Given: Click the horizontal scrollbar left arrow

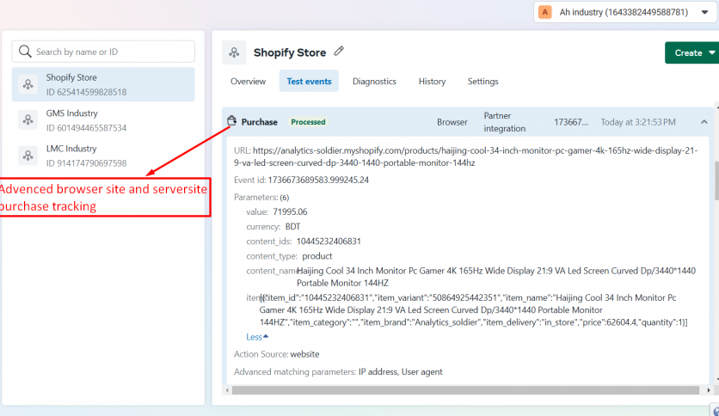Looking at the screenshot, I should point(227,390).
